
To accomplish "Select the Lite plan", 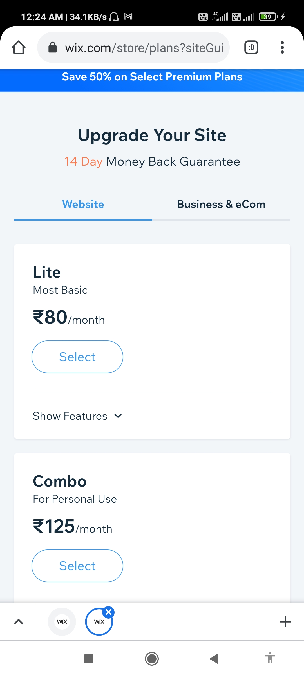I will click(x=77, y=357).
